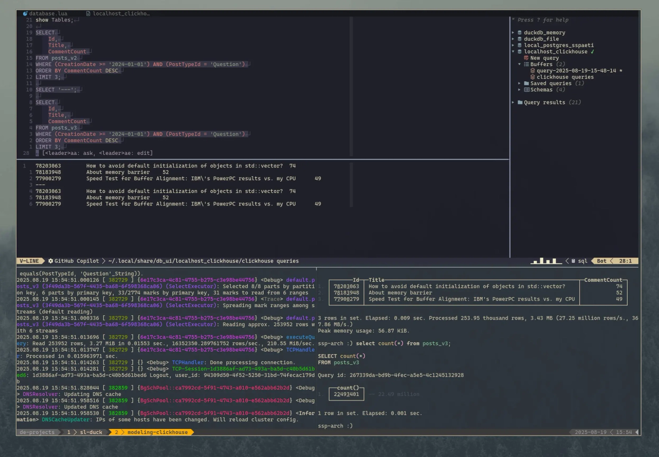659x457 pixels.
Task: Click the database icon beside localhost_clickhouse
Action: [x=520, y=52]
